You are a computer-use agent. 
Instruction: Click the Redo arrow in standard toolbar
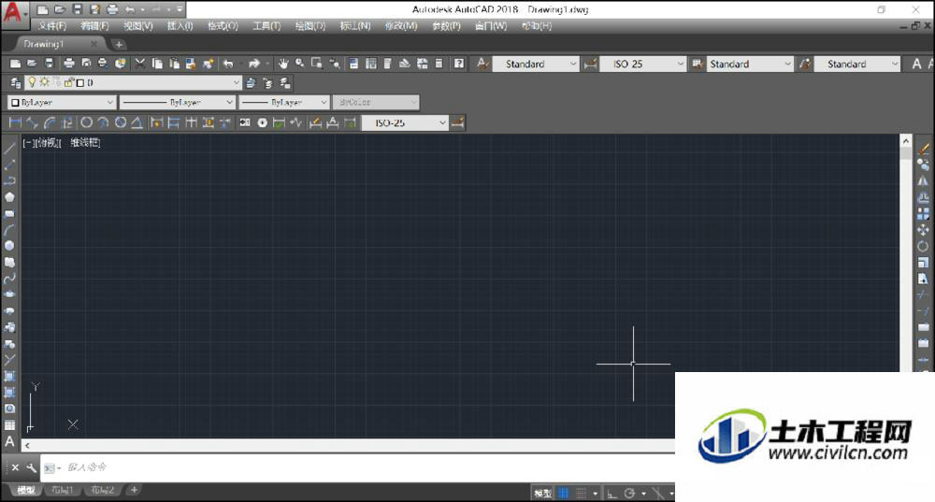pos(254,64)
